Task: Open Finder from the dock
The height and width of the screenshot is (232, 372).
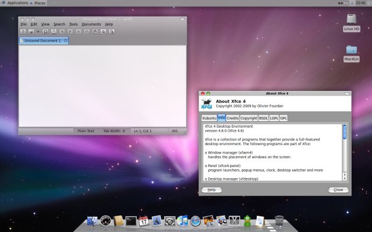Action: tap(92, 221)
